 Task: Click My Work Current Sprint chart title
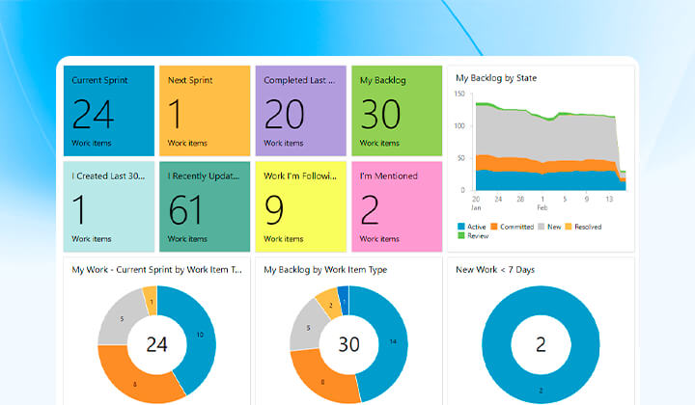coord(157,270)
